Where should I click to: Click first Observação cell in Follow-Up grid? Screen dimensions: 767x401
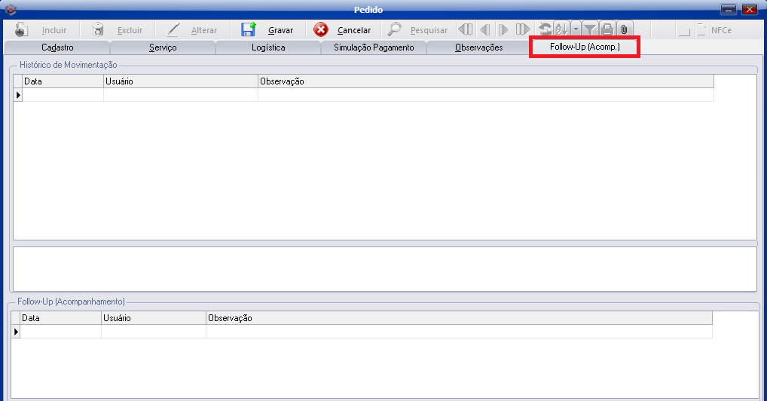click(x=458, y=332)
